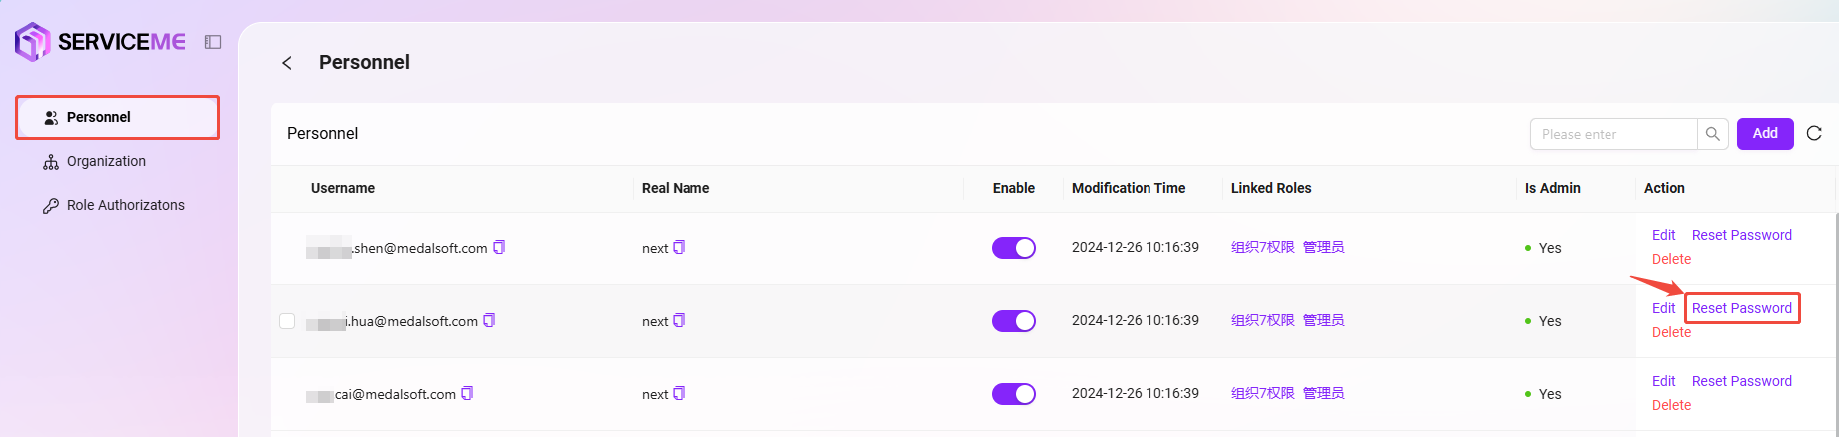This screenshot has height=437, width=1839.
Task: Check the hua@medalsoft.com row checkbox
Action: (287, 321)
